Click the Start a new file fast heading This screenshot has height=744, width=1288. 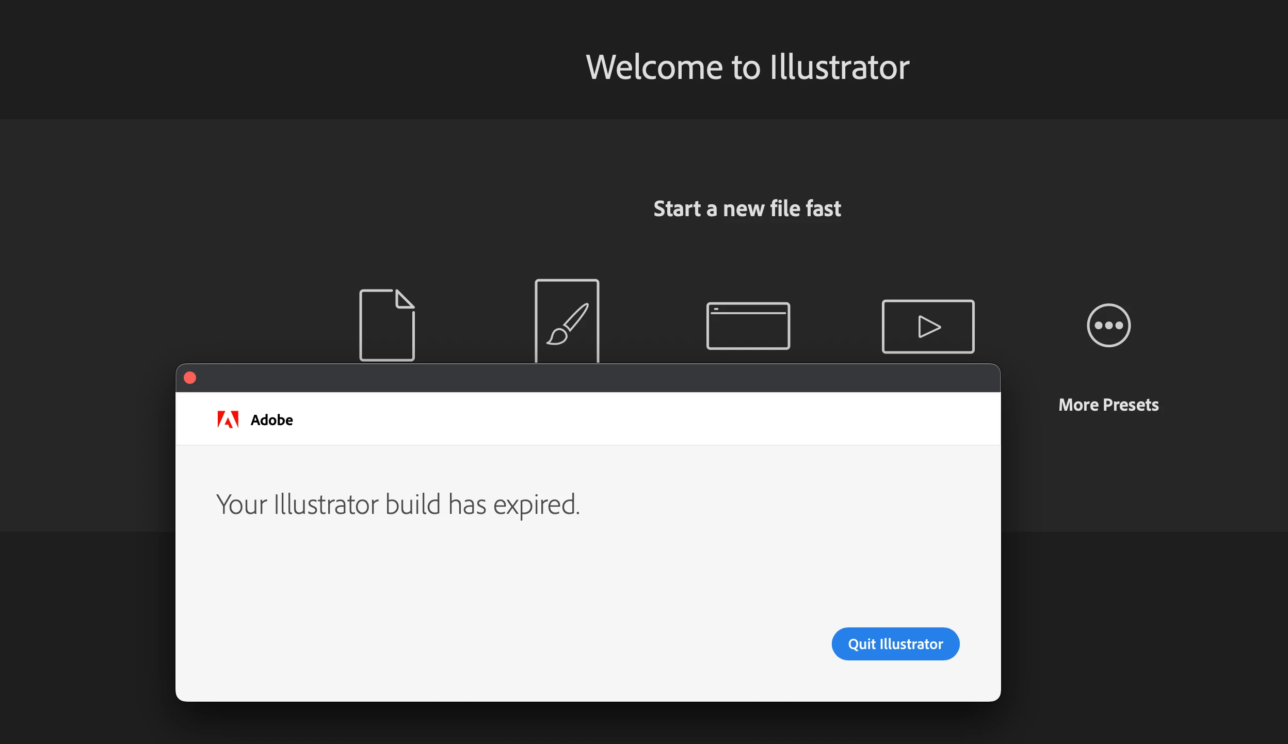747,208
